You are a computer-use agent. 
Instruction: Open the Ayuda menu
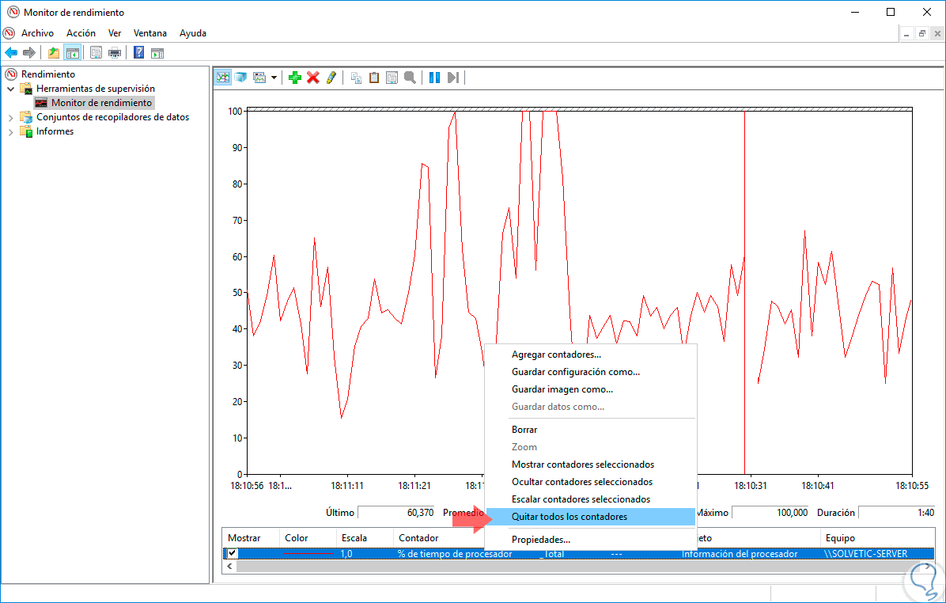tap(193, 33)
